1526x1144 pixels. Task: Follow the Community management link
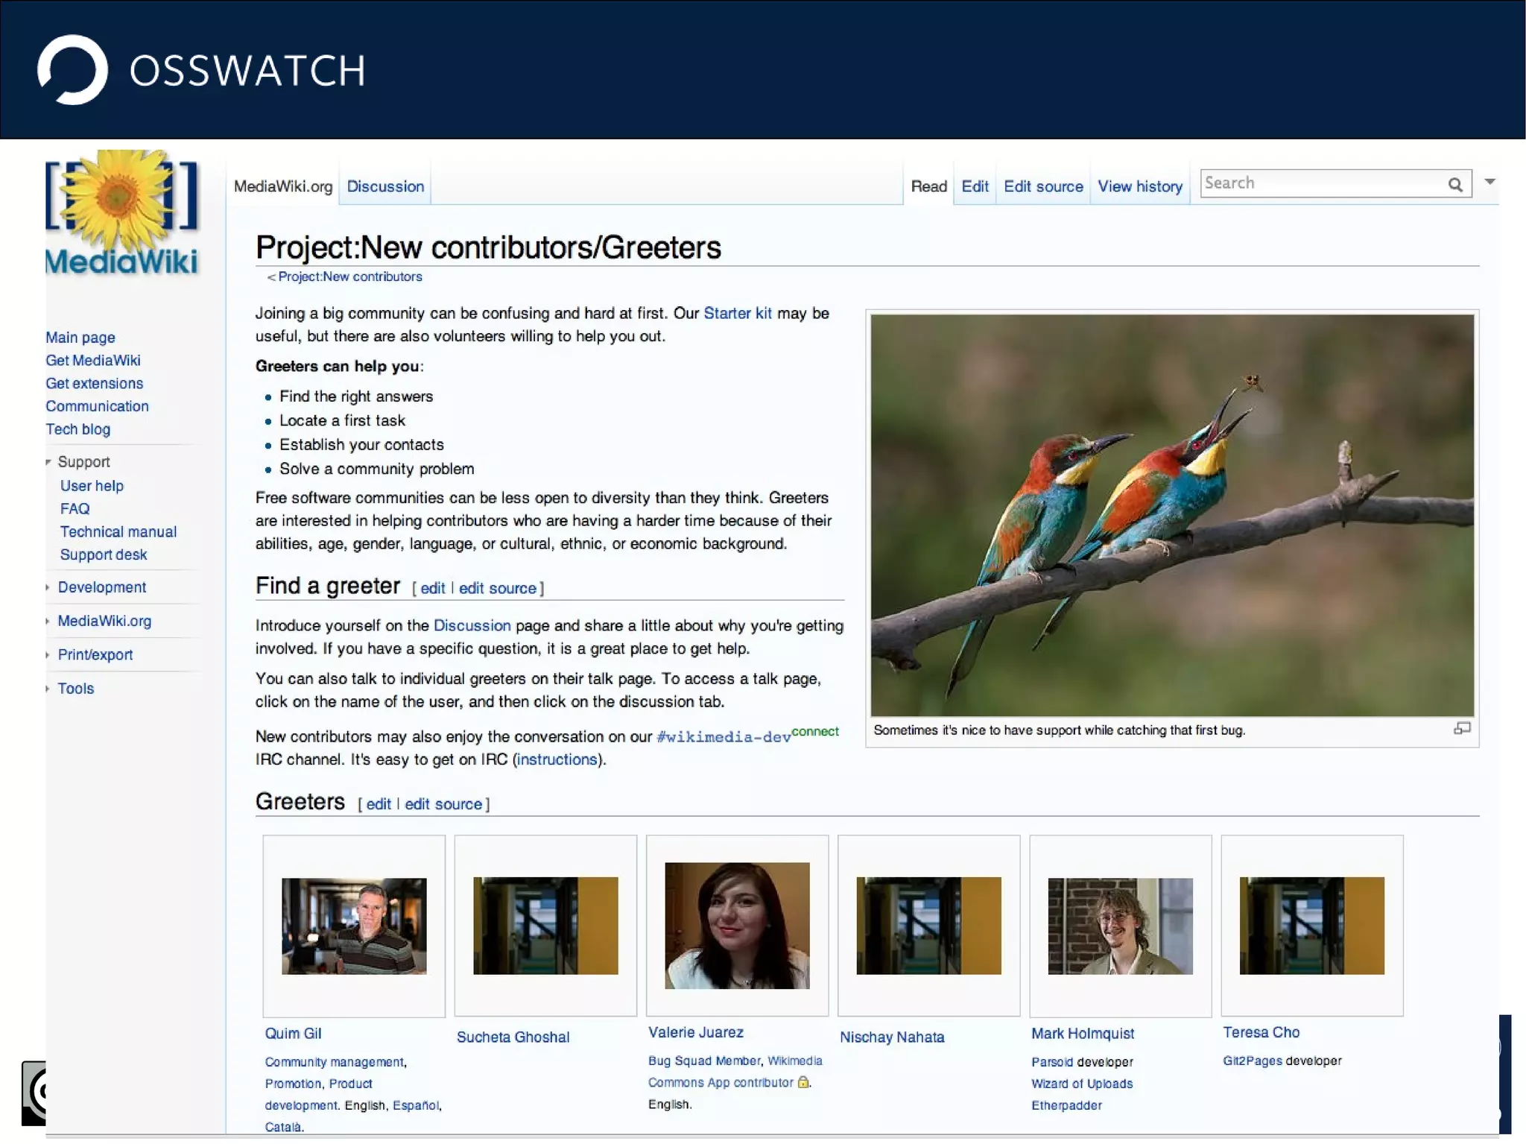335,1063
